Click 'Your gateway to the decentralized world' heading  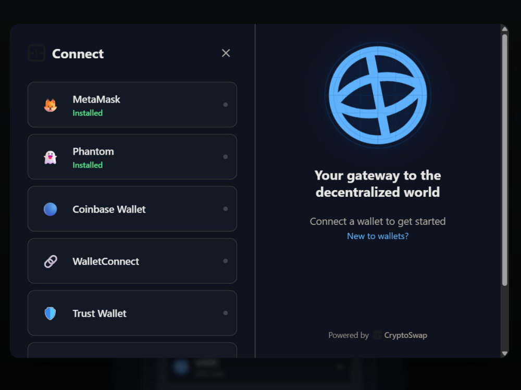[378, 184]
